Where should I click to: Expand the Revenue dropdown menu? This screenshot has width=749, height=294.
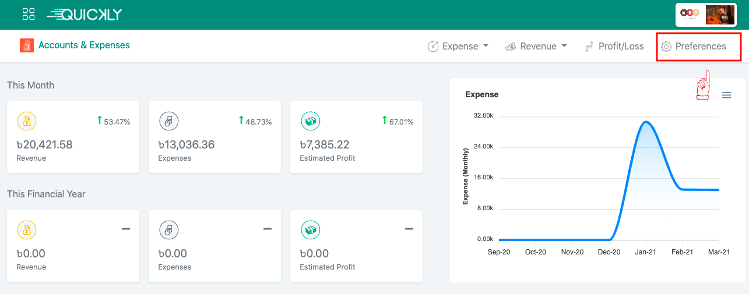point(536,47)
